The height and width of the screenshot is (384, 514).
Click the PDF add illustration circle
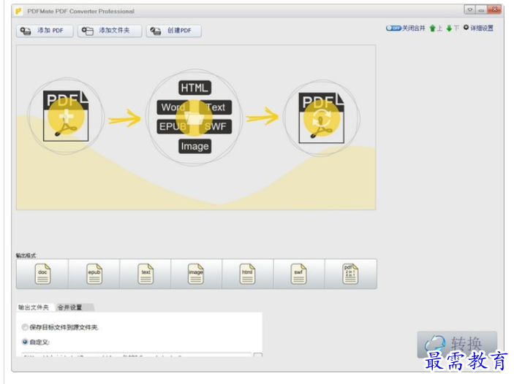(66, 116)
